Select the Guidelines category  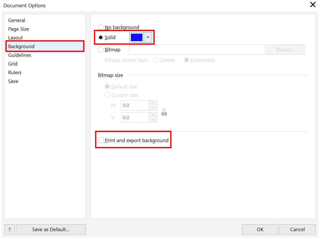tap(19, 55)
